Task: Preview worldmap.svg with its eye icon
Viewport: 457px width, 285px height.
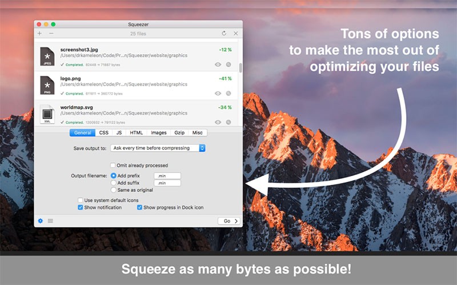Action: 218,122
